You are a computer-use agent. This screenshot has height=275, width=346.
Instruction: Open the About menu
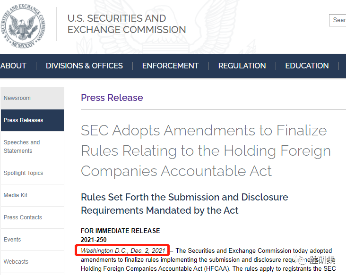[13, 66]
